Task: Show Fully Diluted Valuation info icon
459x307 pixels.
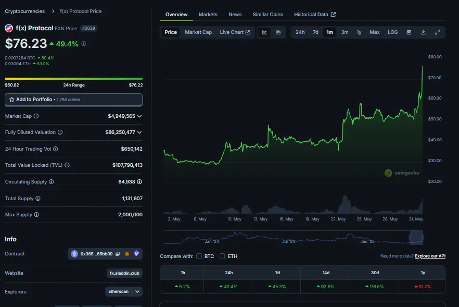Action: (60, 132)
